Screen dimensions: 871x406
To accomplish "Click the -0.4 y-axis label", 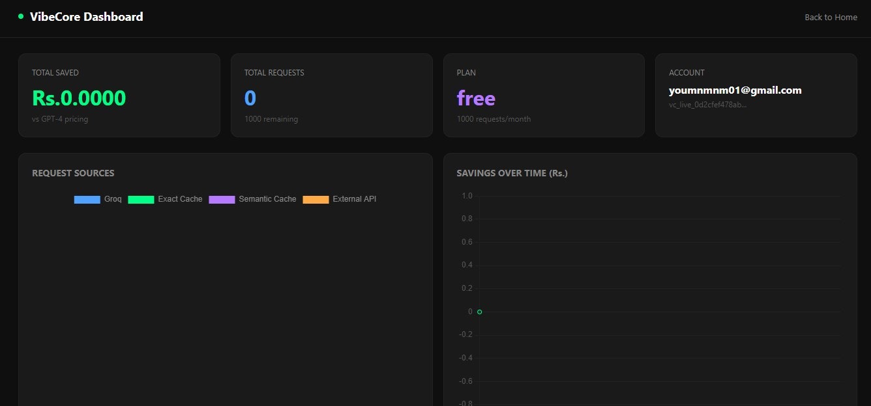I will coord(465,358).
